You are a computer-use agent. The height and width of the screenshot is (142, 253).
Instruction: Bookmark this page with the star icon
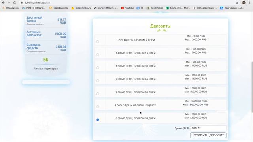(237, 3)
